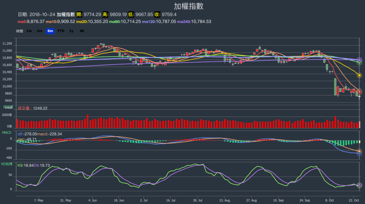The width and height of the screenshot is (365, 204).
Task: Click the purple ma240 endpoint marker
Action: point(359,59)
